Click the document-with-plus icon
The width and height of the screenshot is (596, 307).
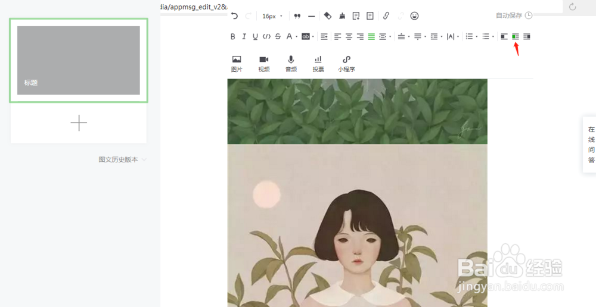point(356,16)
